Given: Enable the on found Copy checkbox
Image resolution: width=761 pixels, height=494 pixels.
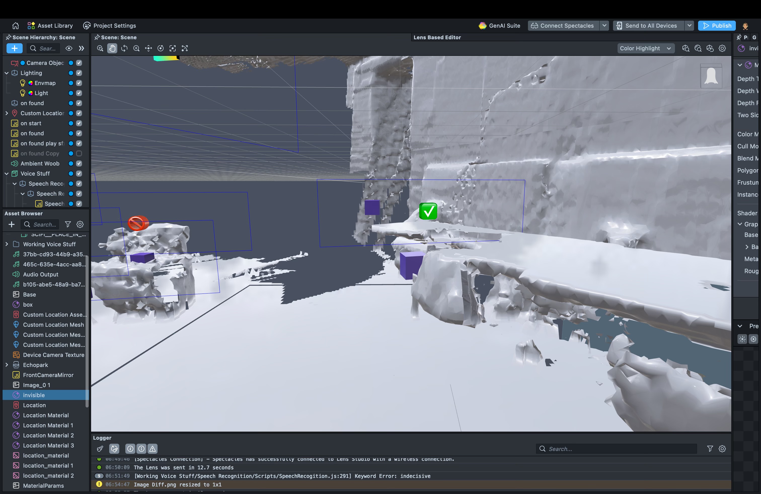Looking at the screenshot, I should [79, 153].
